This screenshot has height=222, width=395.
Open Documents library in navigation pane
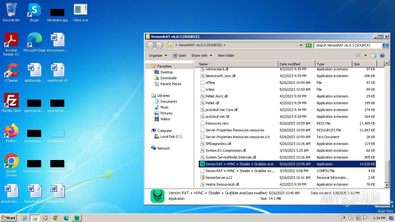click(x=168, y=101)
